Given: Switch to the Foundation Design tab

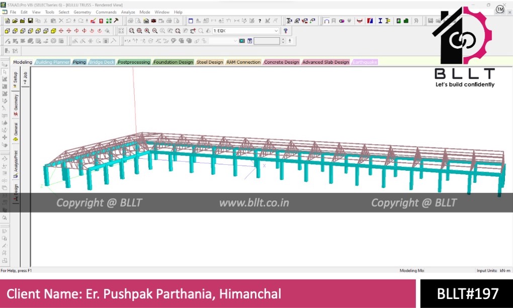Looking at the screenshot, I should (x=174, y=62).
